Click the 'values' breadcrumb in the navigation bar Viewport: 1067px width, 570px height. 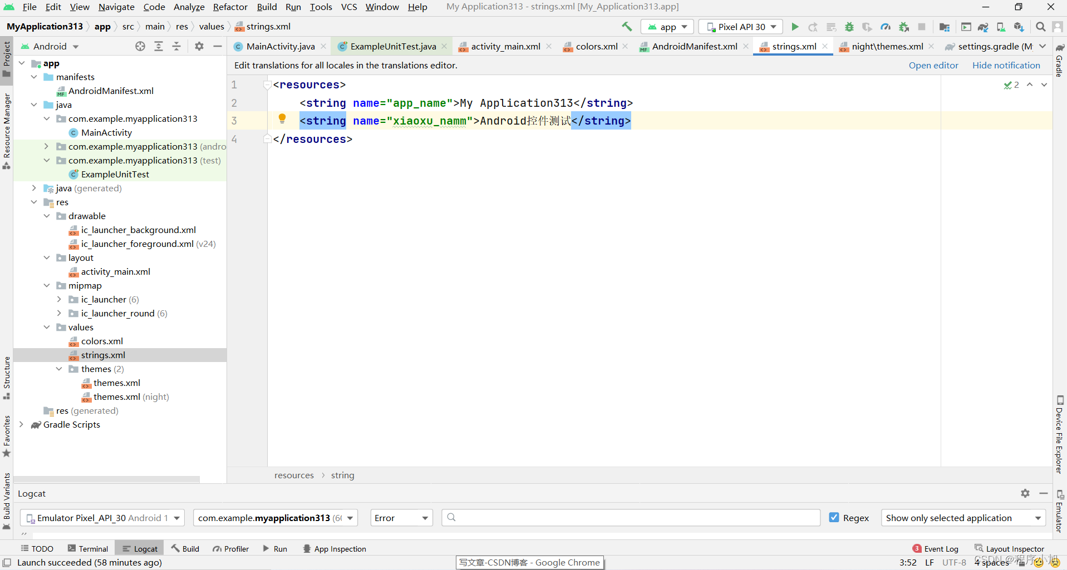coord(212,26)
